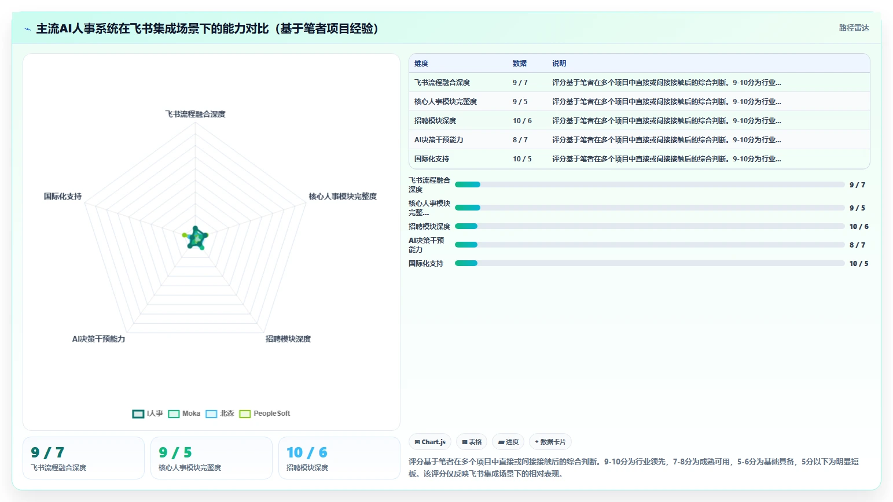Click the 8 / 7 value in the table
Screen dimensions: 893x502
pos(520,140)
